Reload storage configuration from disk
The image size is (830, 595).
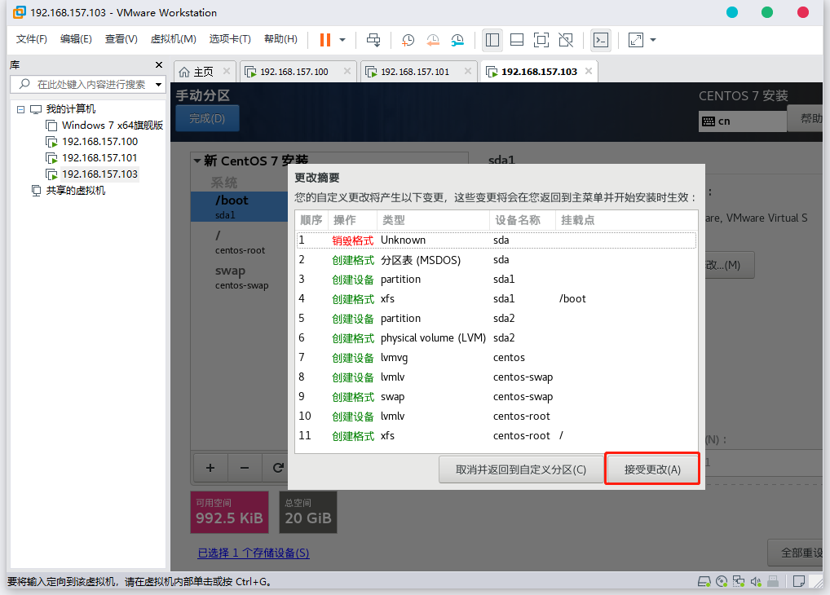(x=277, y=468)
